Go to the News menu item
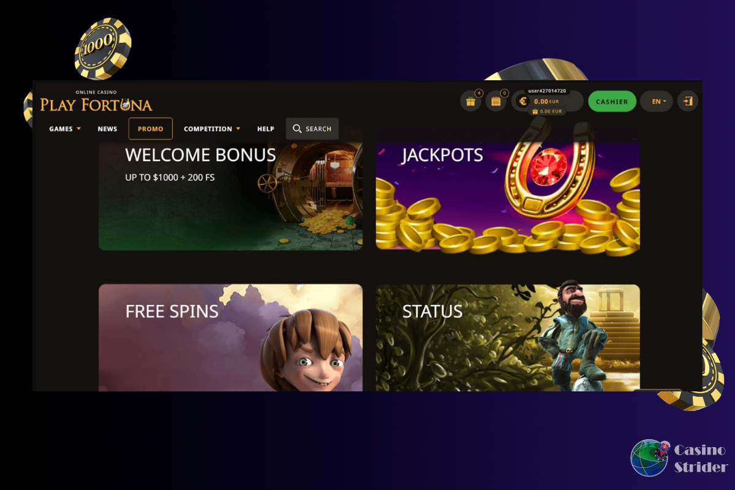Viewport: 735px width, 490px height. [107, 129]
